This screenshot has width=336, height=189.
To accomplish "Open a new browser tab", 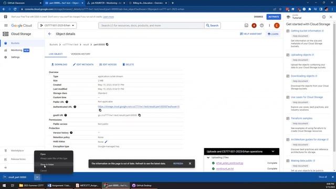I will tap(173, 3).
